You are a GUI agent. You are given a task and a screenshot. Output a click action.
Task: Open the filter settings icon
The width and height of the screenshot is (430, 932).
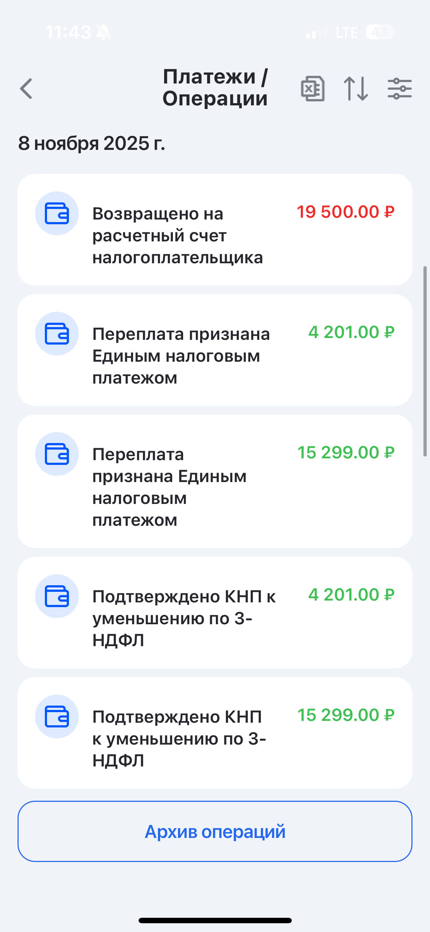pyautogui.click(x=400, y=89)
